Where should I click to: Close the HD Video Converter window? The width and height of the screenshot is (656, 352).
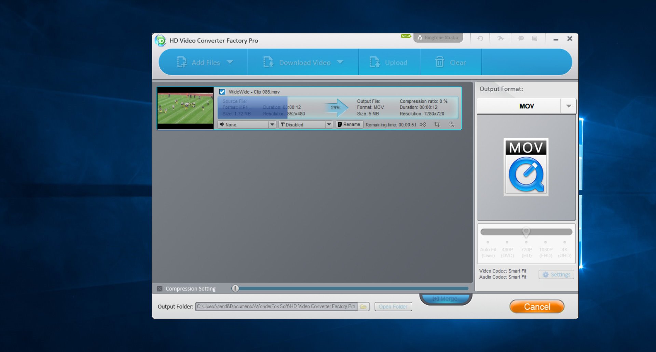coord(570,39)
